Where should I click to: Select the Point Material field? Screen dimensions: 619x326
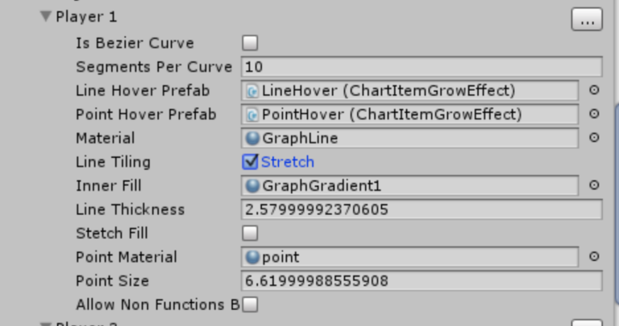pos(409,257)
